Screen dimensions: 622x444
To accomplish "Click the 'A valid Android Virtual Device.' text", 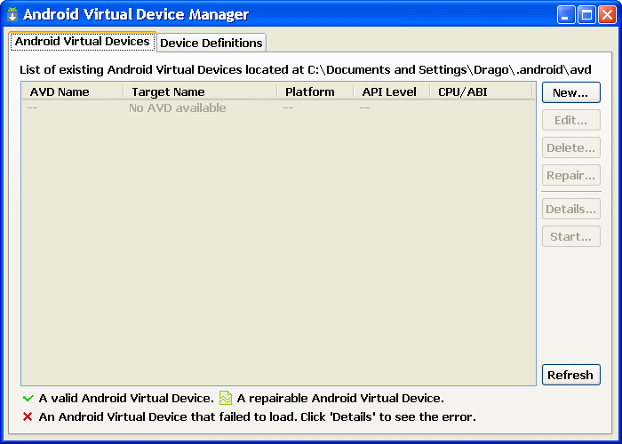I will tap(126, 398).
